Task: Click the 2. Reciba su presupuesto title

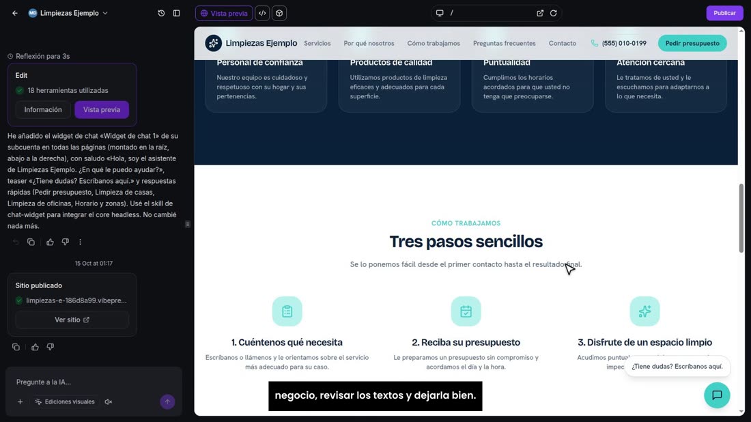Action: click(466, 343)
